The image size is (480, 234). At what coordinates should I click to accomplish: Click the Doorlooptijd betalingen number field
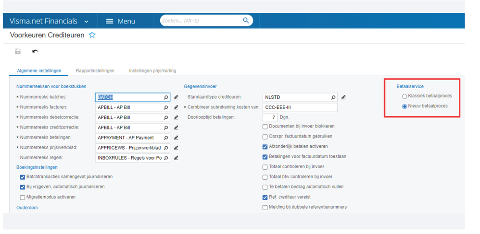point(270,117)
